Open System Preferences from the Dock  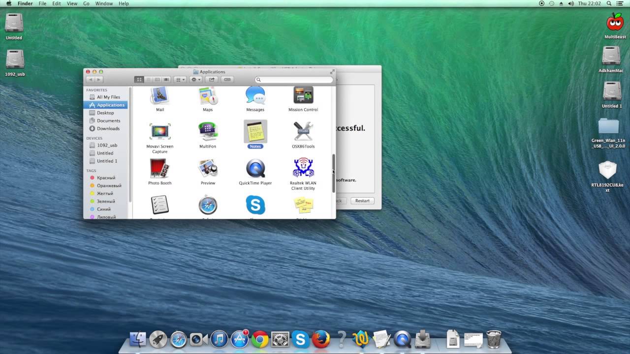(280, 339)
